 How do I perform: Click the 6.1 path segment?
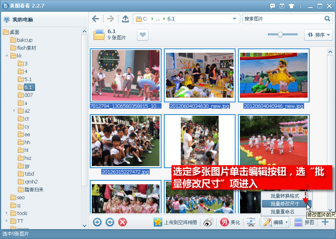pos(171,19)
